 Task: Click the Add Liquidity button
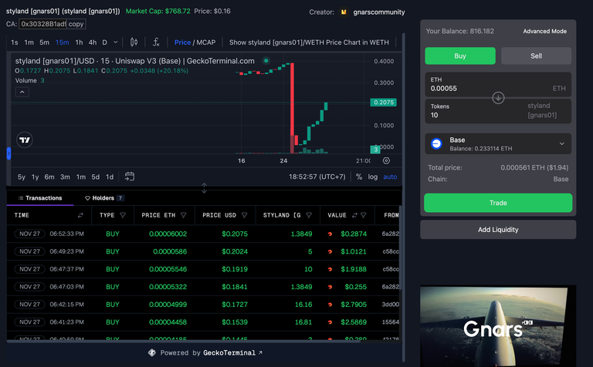tap(498, 230)
